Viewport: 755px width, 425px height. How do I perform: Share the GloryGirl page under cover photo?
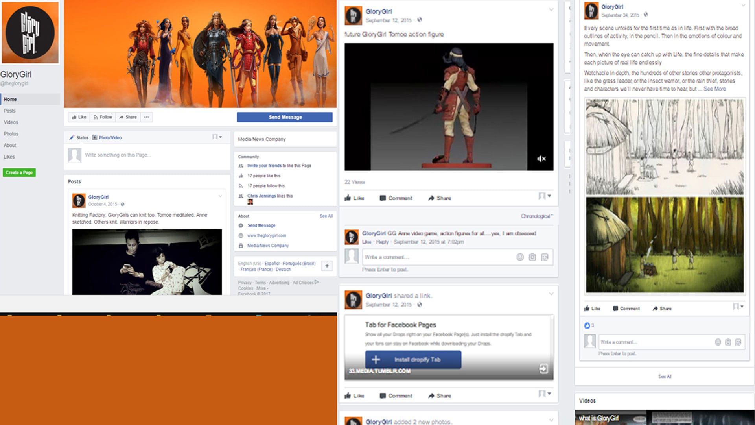click(128, 117)
